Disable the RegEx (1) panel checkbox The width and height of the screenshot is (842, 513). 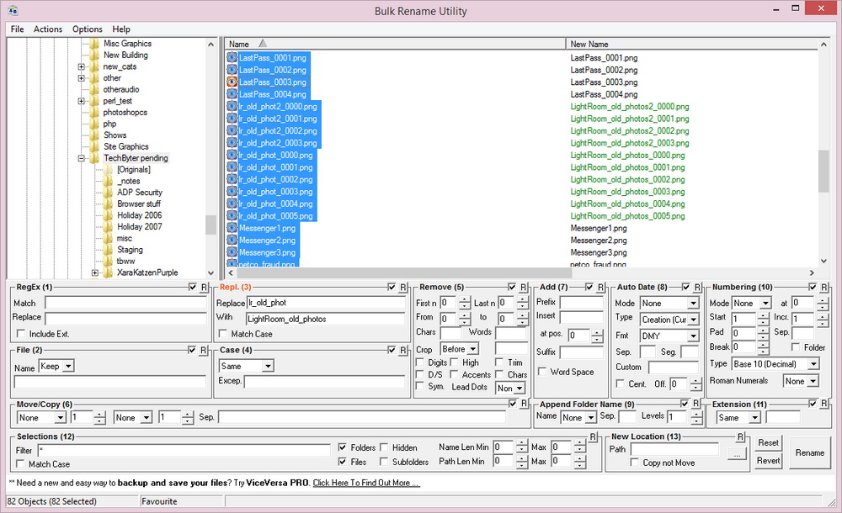pos(192,288)
